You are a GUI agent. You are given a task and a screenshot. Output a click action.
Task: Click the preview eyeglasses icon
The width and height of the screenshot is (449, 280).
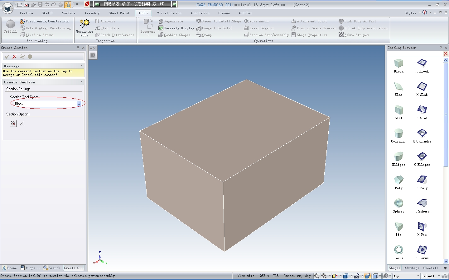point(22,57)
